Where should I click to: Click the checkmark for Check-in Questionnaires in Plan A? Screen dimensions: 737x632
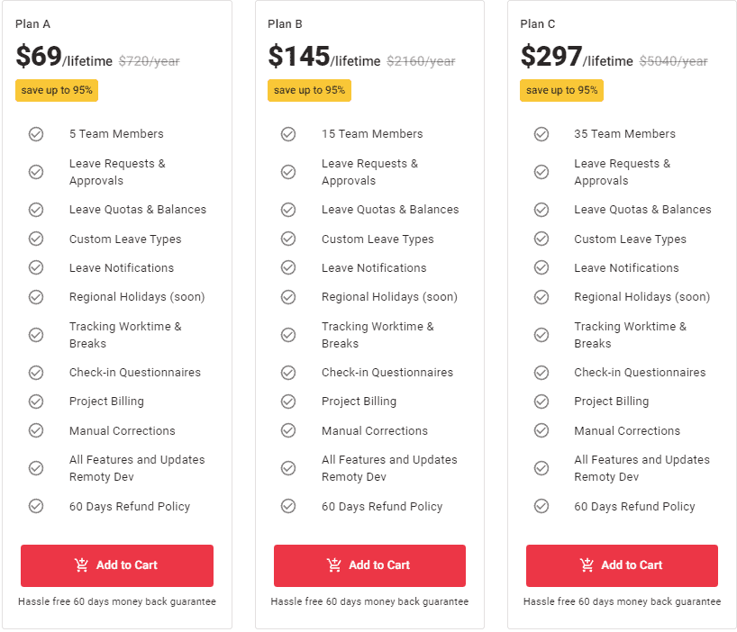pos(36,372)
